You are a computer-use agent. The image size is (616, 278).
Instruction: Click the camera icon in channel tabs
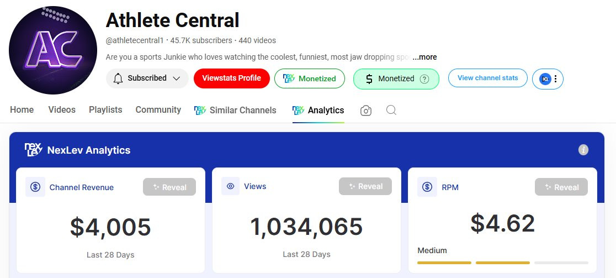point(365,111)
